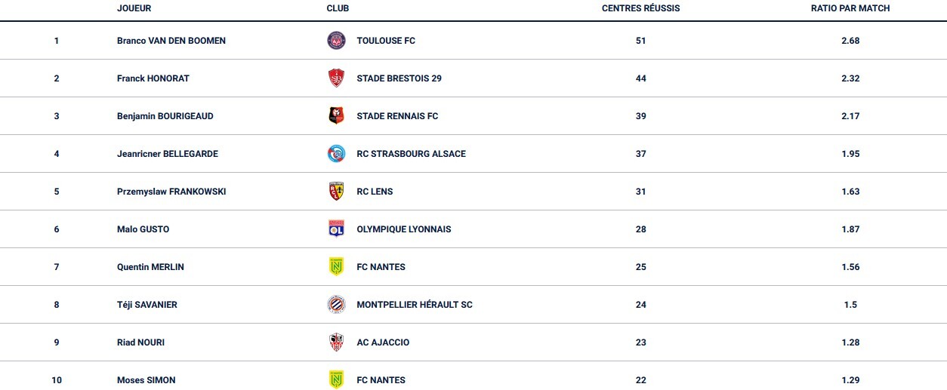Screen dimensions: 947x390
Task: Click FC Nantes crest beside Quentin Merlin
Action: [336, 267]
